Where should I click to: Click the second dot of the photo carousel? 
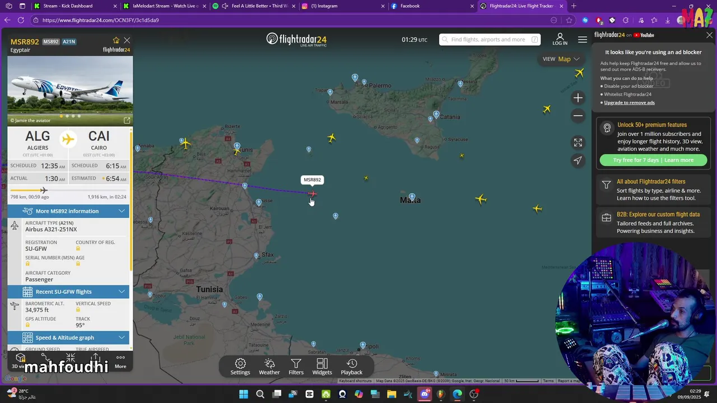[67, 116]
